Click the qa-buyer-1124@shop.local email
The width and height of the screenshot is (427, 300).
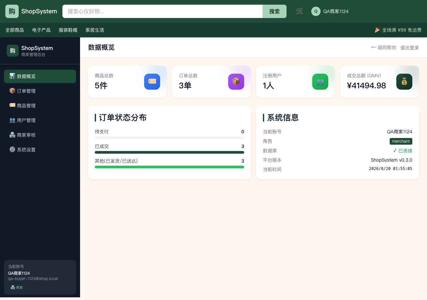(x=33, y=279)
